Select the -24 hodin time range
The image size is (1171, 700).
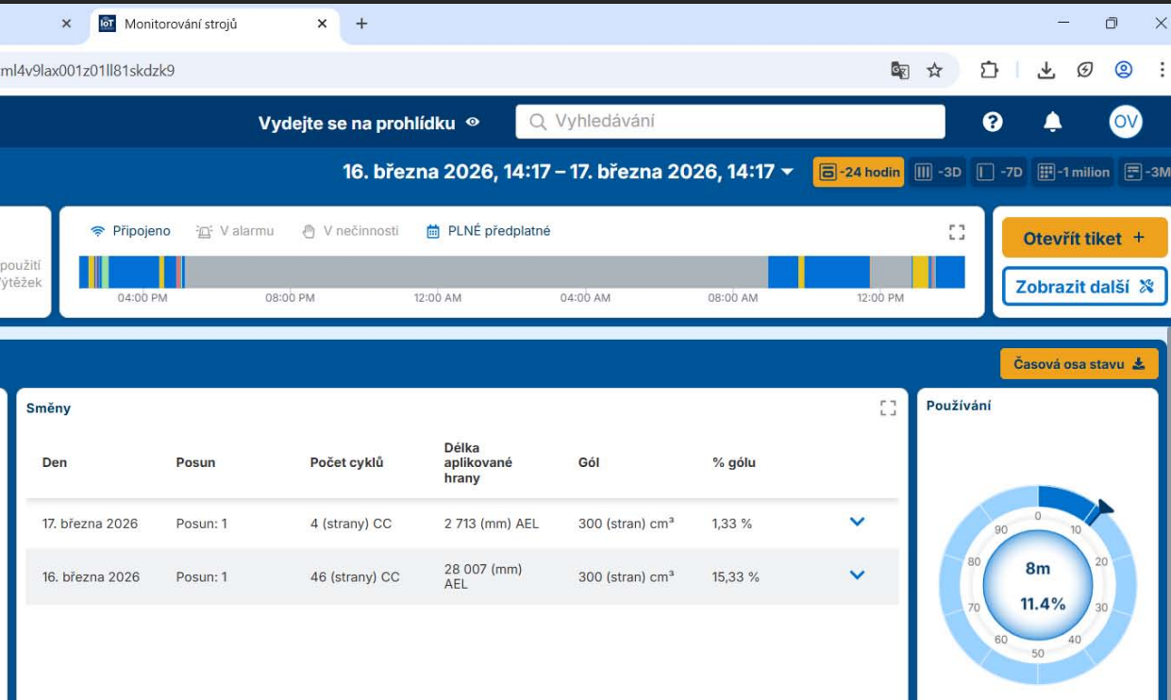click(x=859, y=172)
